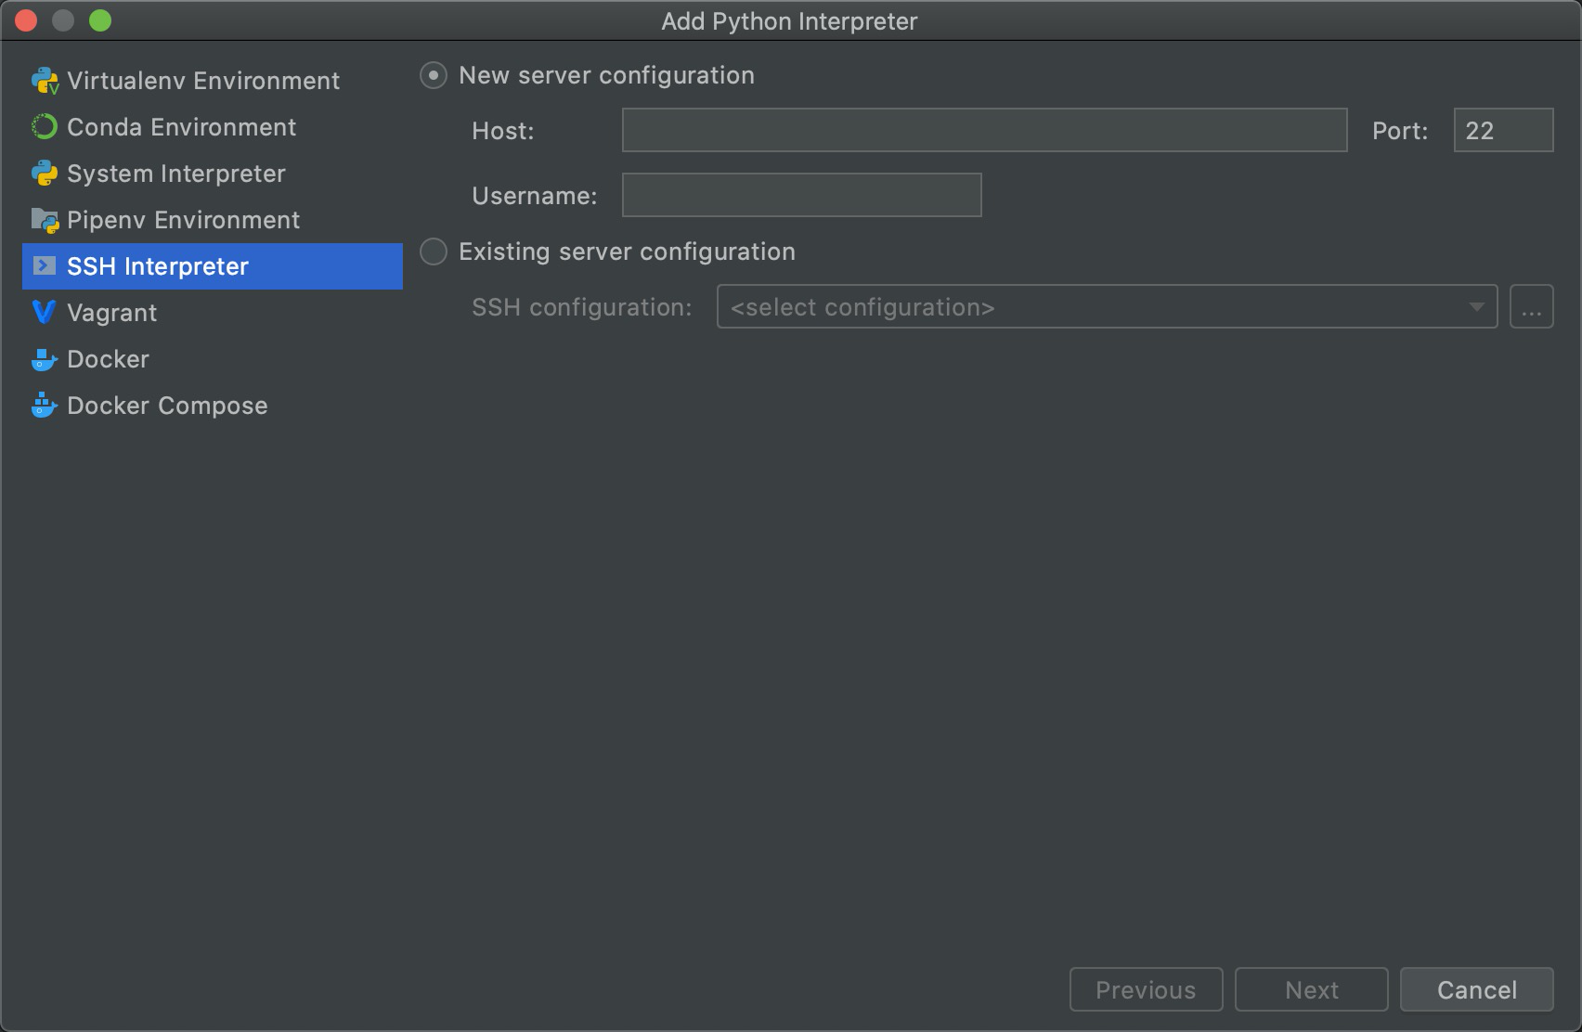1582x1032 pixels.
Task: Click the Add Python Interpreter title text
Action: coord(789,21)
